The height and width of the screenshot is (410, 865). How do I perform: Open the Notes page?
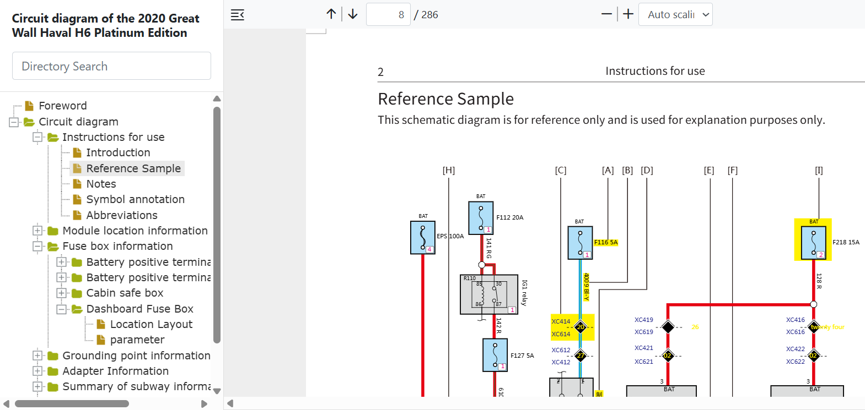pyautogui.click(x=101, y=184)
